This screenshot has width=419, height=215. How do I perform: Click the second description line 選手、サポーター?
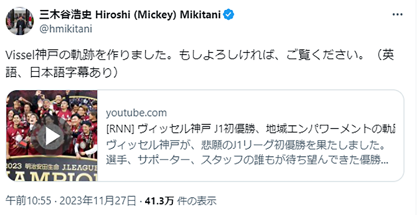pyautogui.click(x=246, y=160)
